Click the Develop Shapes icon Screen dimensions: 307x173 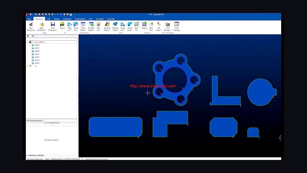[x=115, y=24]
